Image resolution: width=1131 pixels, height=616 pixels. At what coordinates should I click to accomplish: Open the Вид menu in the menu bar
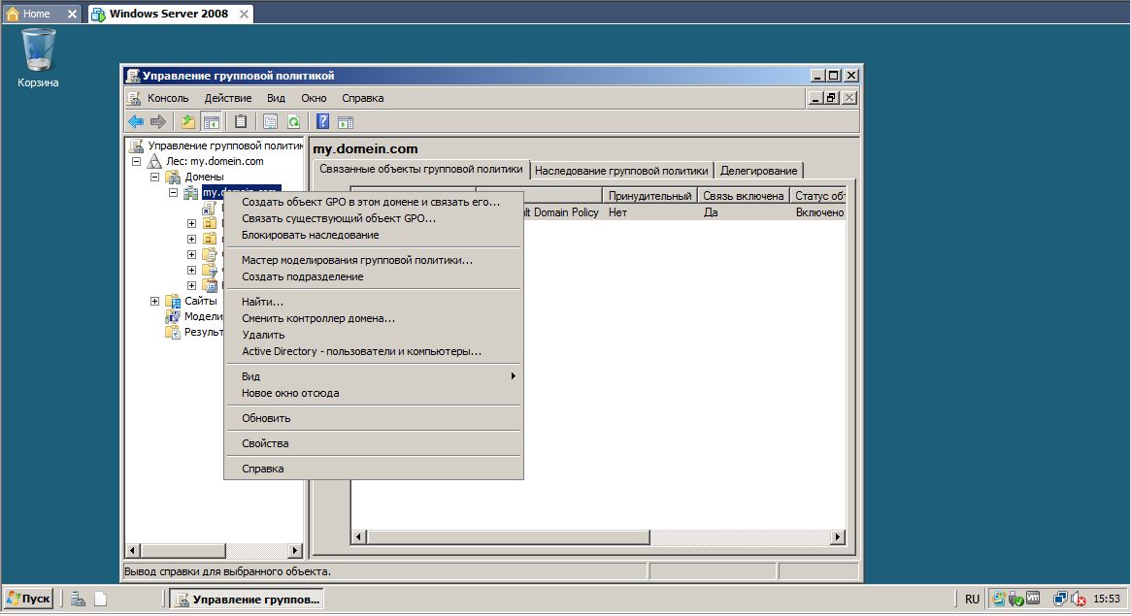(277, 98)
